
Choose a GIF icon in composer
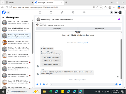point(47,84)
